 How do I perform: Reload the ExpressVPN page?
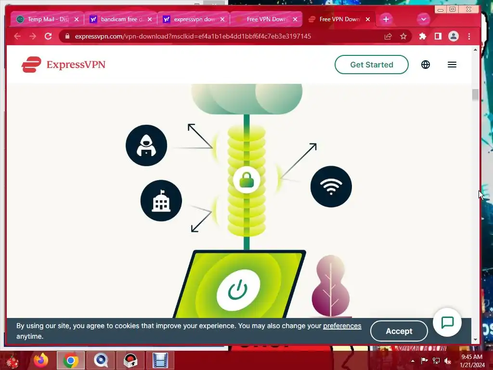click(x=48, y=36)
